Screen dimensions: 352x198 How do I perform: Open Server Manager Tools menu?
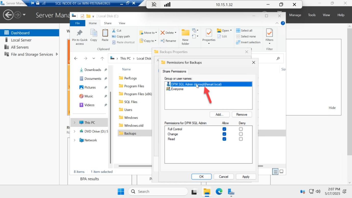point(312,15)
